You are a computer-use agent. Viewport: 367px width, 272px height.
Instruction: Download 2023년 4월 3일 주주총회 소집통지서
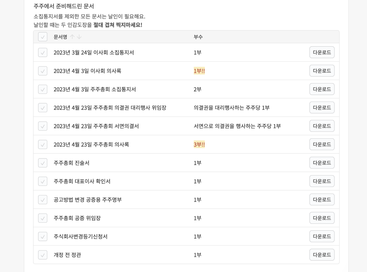coord(322,89)
